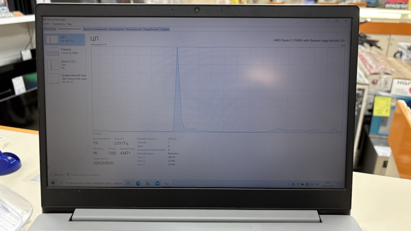Click the Task Manager title bar icon
The image size is (411, 231).
[x=45, y=19]
